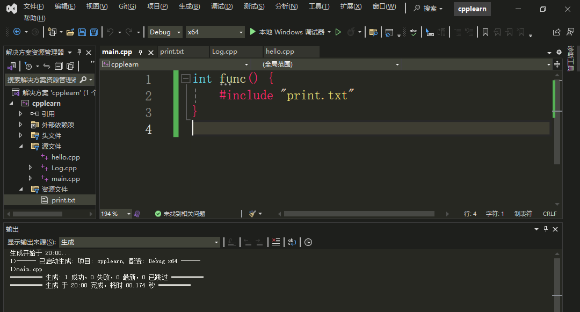Click the purple IntelliCode icon in status strip
The width and height of the screenshot is (580, 312).
pyautogui.click(x=137, y=214)
